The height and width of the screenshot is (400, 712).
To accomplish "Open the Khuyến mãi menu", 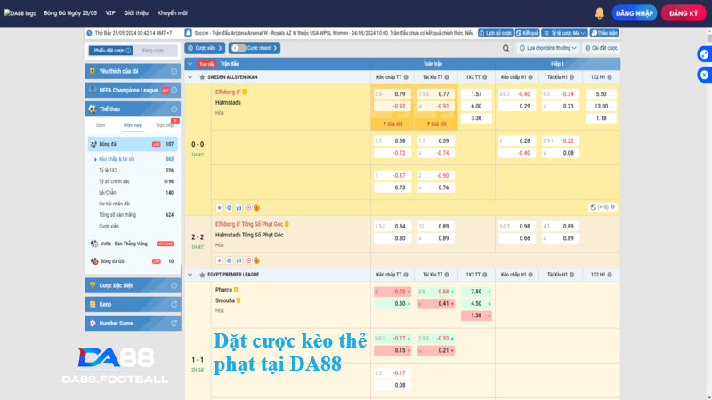I will [173, 13].
